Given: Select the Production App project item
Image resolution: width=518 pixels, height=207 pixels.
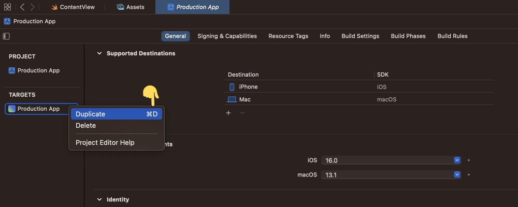Looking at the screenshot, I should pyautogui.click(x=38, y=70).
